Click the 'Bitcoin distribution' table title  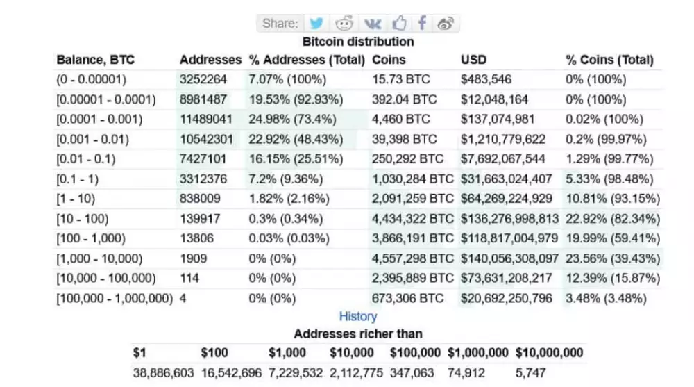(x=358, y=42)
